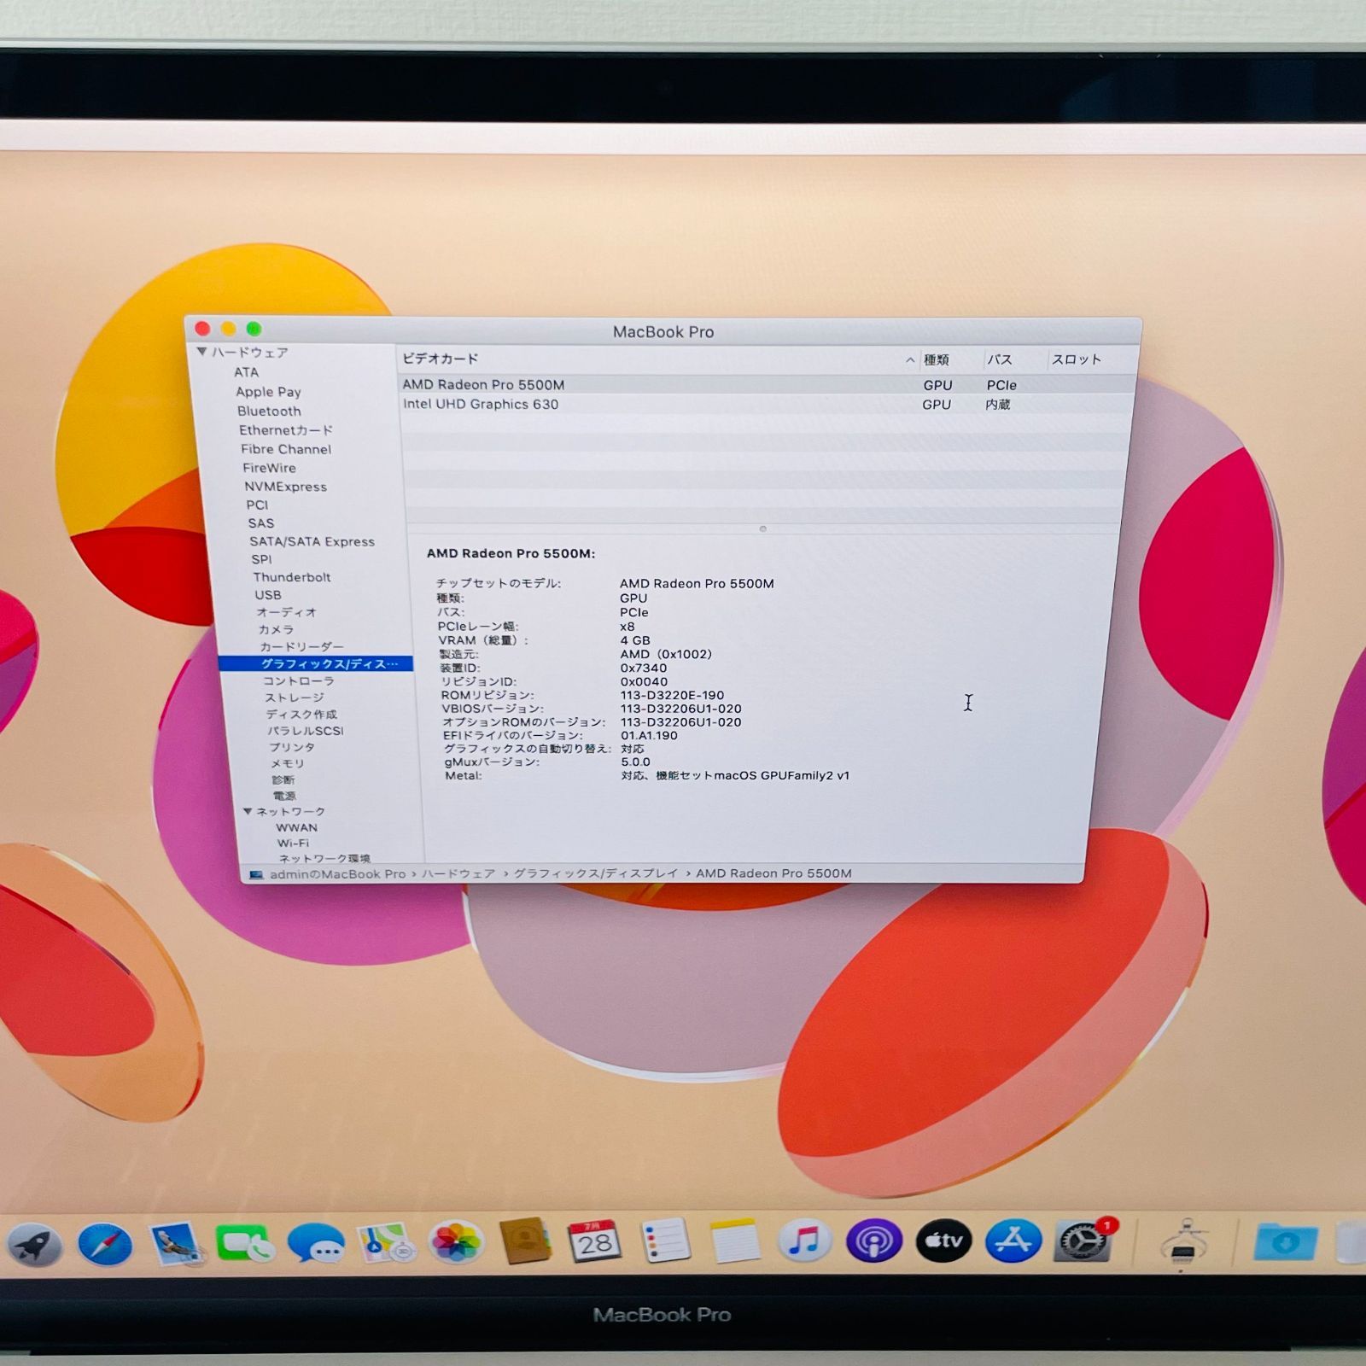Open Maps from the Dock
Screen dimensions: 1366x1366
[386, 1243]
